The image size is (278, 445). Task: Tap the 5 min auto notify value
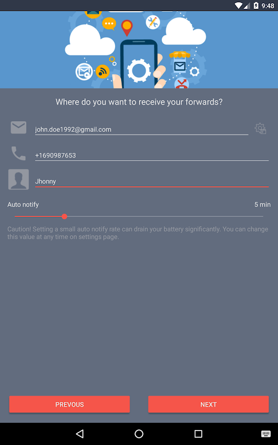(x=262, y=205)
